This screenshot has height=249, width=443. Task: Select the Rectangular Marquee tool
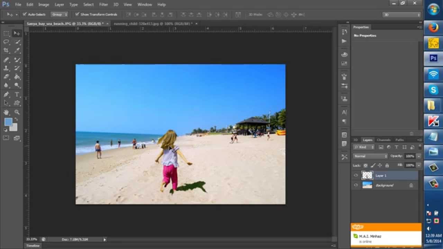[6, 33]
